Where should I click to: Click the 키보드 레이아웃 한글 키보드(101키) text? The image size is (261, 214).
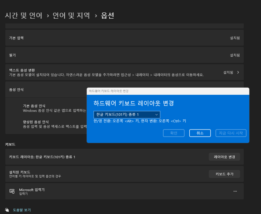pyautogui.click(x=42, y=157)
